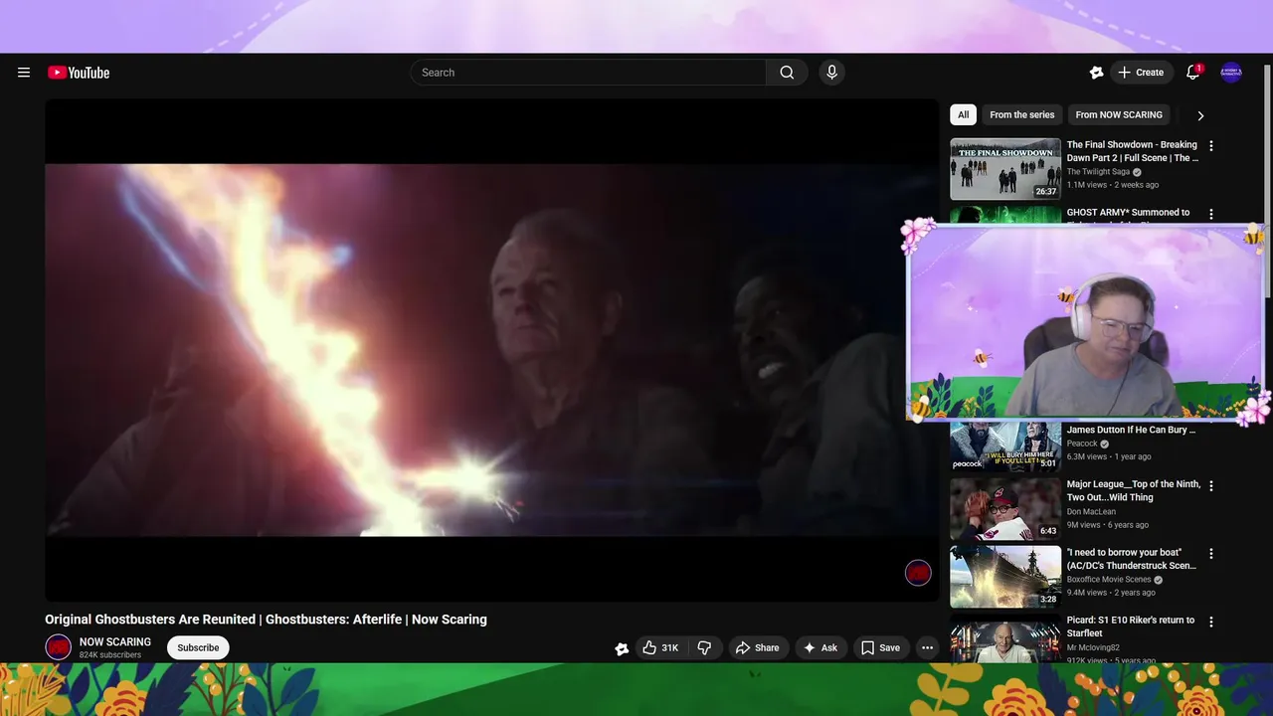
Task: Click the Share button
Action: [757, 647]
